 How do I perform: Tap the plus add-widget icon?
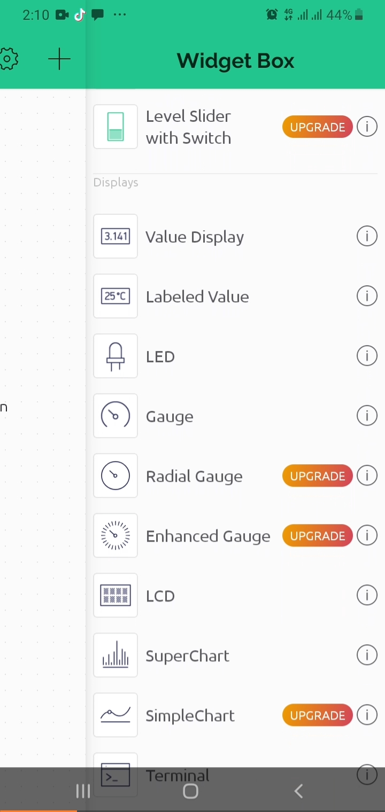tap(59, 59)
